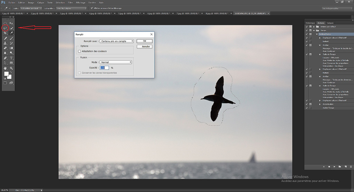
Task: Select the Horizontal Type tool
Action: (x=11, y=58)
